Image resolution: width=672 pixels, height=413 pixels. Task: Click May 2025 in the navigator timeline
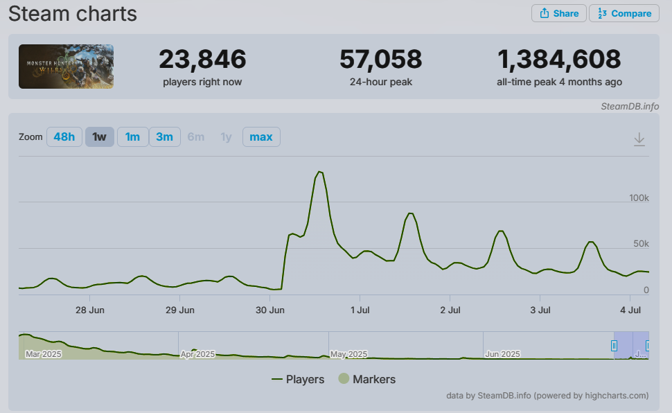349,354
